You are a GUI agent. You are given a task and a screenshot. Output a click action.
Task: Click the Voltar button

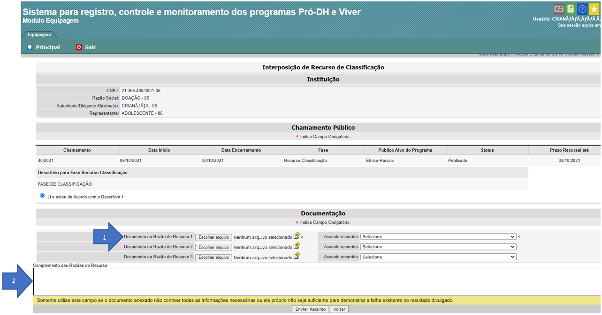[339, 309]
